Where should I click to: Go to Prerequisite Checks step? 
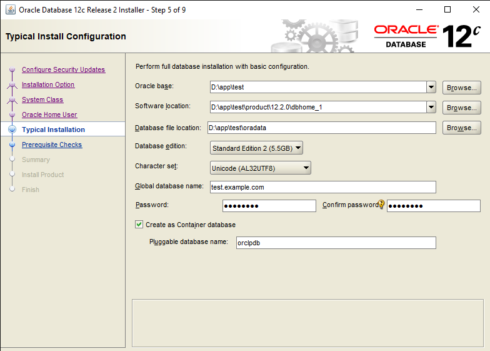52,145
